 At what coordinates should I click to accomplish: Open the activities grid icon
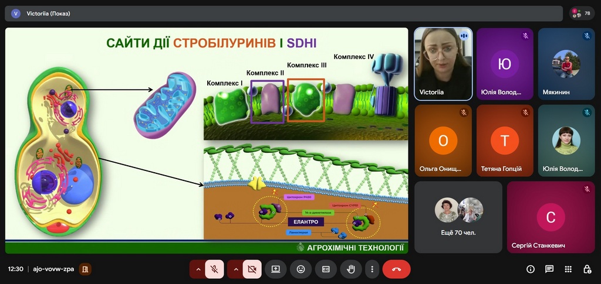[x=568, y=269]
